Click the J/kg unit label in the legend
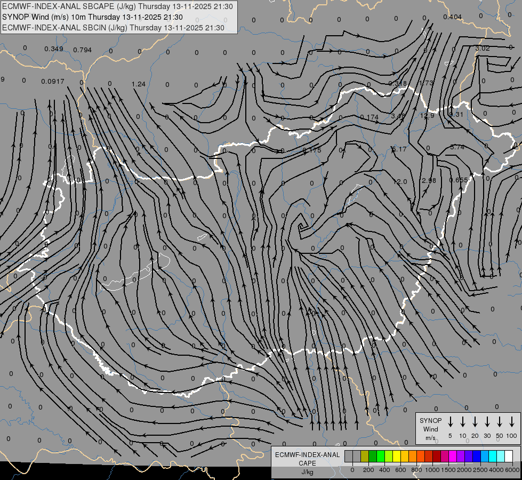This screenshot has height=480, width=522. [x=307, y=472]
